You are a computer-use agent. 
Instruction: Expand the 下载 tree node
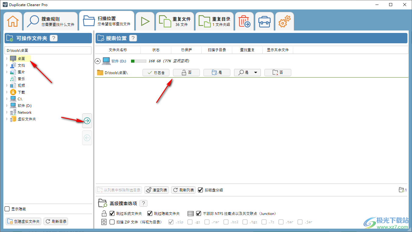tap(7, 92)
